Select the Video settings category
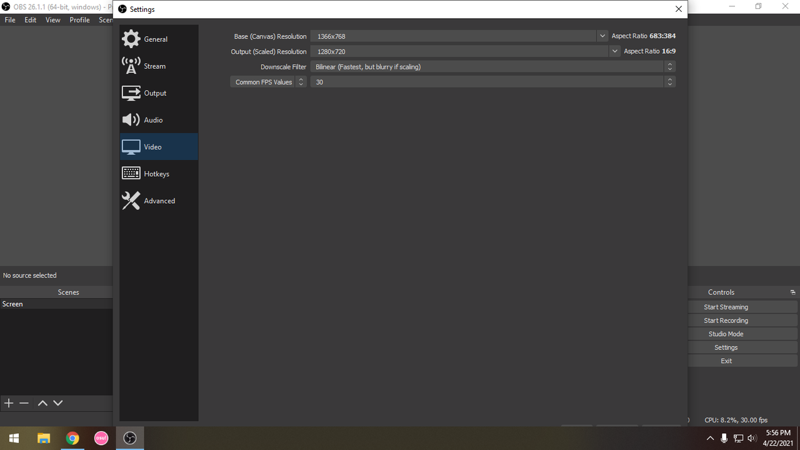The height and width of the screenshot is (450, 800). click(x=159, y=146)
